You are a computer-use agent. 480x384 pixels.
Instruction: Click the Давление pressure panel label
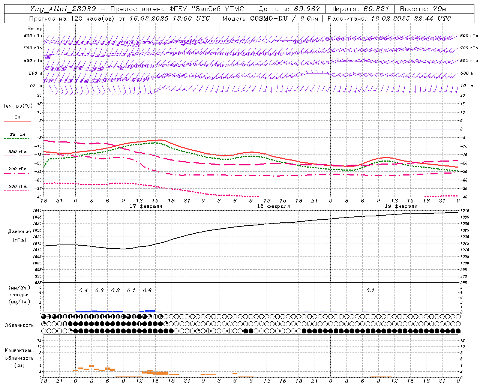click(x=19, y=232)
